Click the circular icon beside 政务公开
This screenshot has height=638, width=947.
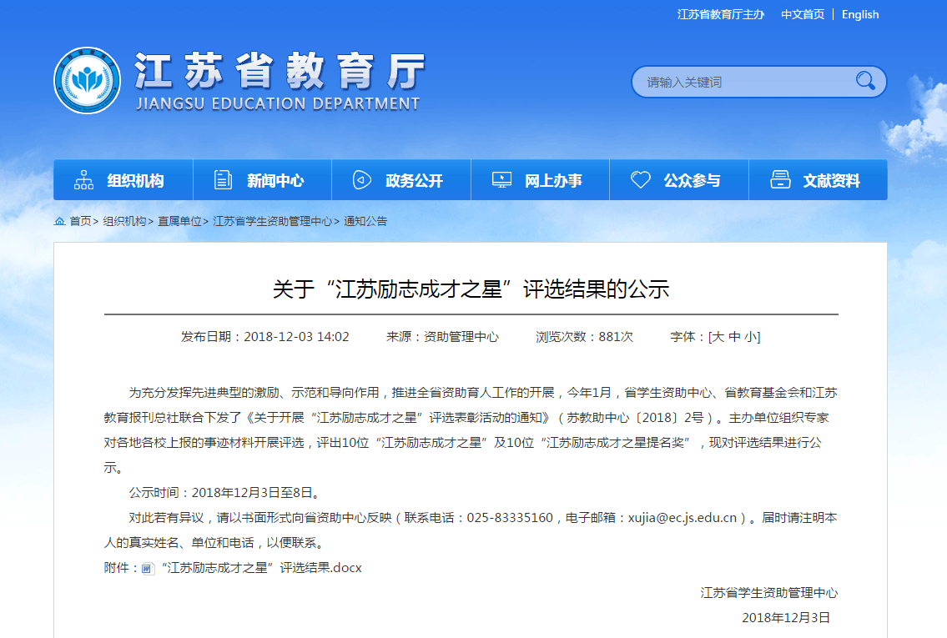click(x=361, y=180)
